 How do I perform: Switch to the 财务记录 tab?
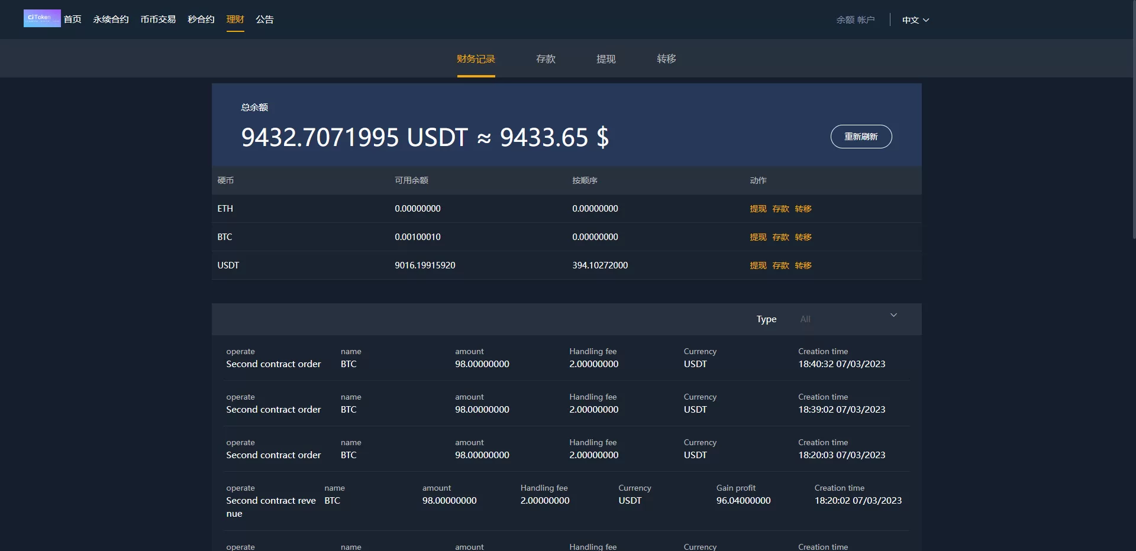[x=476, y=59]
